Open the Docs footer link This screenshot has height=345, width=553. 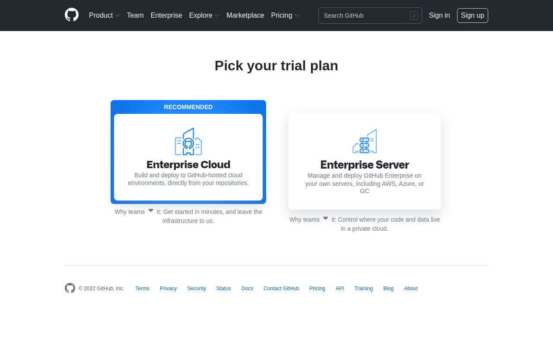247,289
